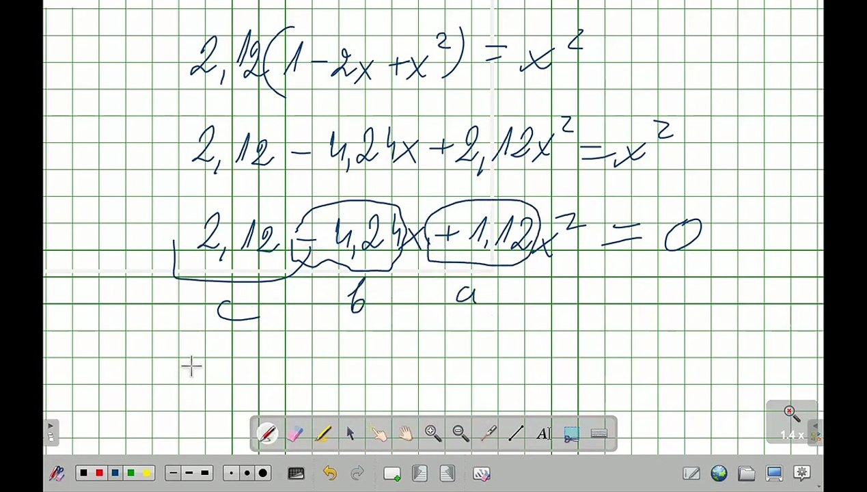Open the background grid options icon
The width and height of the screenshot is (867, 492).
tap(296, 473)
